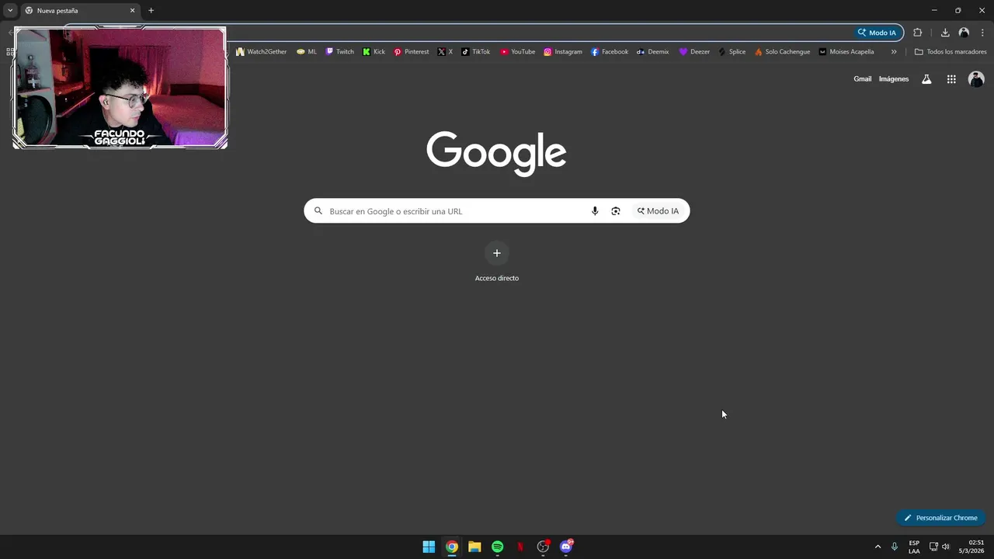Open the Chrome downloads icon

[945, 33]
